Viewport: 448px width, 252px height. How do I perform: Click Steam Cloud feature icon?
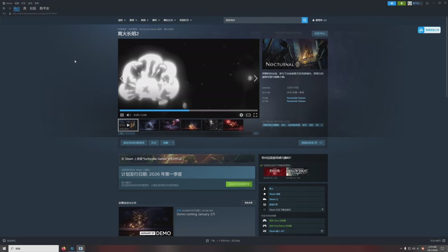point(264,199)
